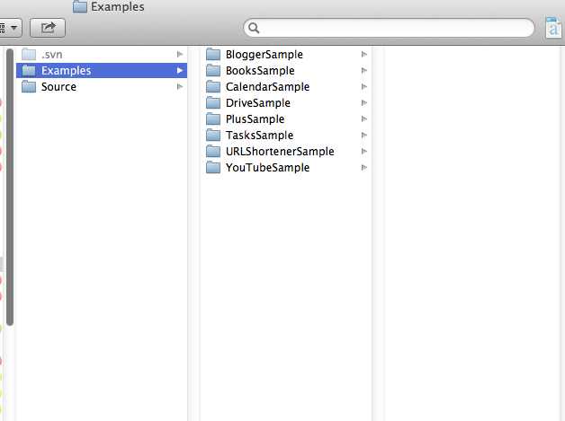This screenshot has height=421, width=565.
Task: Select the URLShortenerSample folder name
Action: pos(280,152)
